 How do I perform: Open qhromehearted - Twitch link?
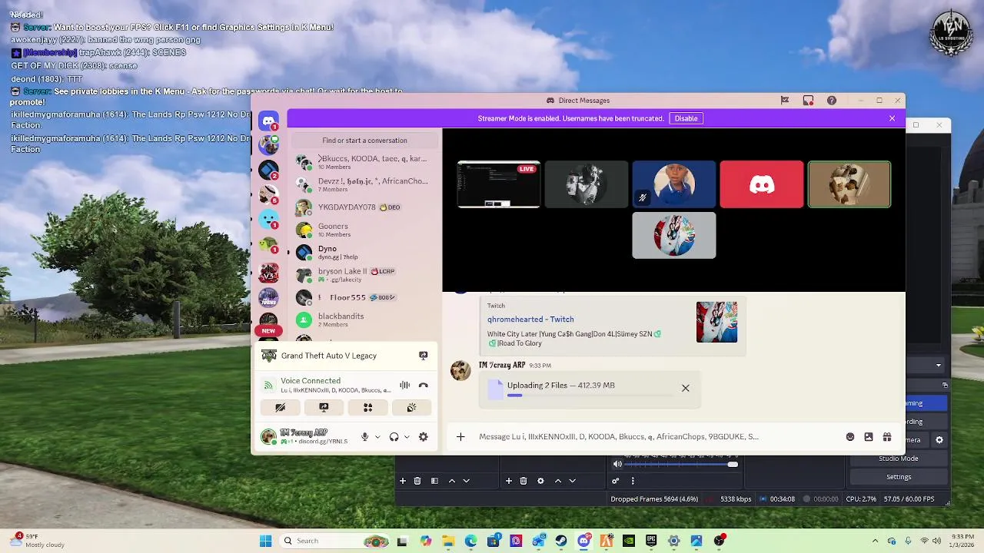tap(530, 320)
